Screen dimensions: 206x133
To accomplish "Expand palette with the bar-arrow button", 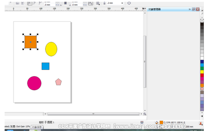I will click(202, 116).
